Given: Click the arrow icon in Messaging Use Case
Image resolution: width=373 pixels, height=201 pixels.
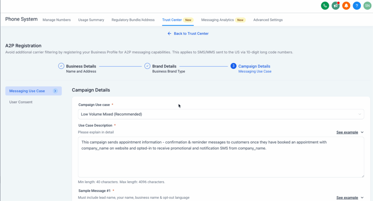Looking at the screenshot, I should pyautogui.click(x=55, y=91).
